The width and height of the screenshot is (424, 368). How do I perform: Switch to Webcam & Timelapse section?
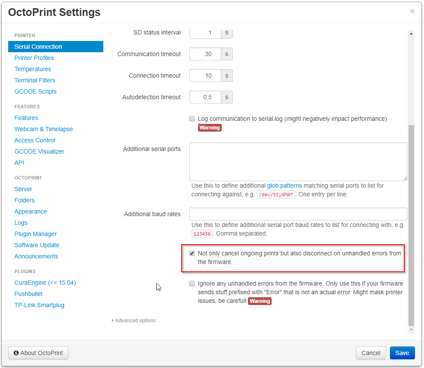43,129
